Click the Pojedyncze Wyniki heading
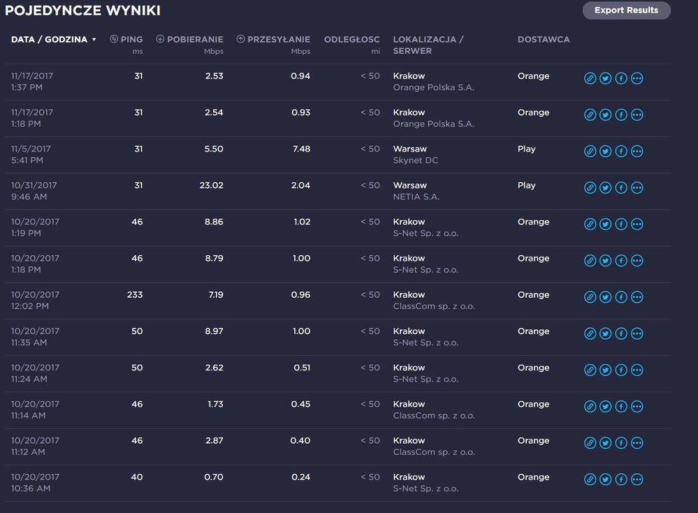698x513 pixels. pos(83,10)
